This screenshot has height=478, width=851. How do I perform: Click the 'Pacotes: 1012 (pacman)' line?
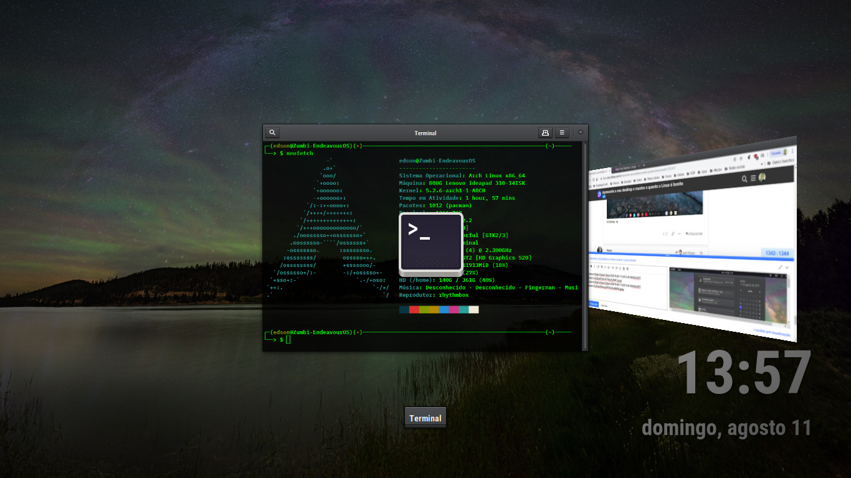(x=435, y=205)
